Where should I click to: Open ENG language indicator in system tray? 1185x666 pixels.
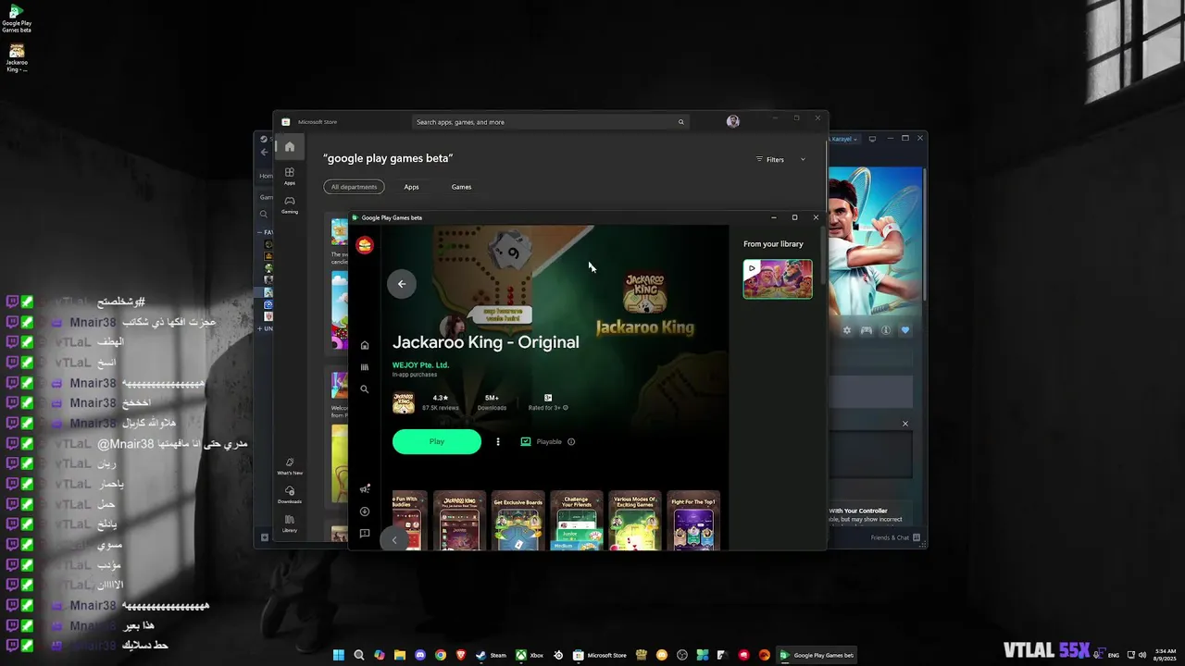tap(1113, 655)
